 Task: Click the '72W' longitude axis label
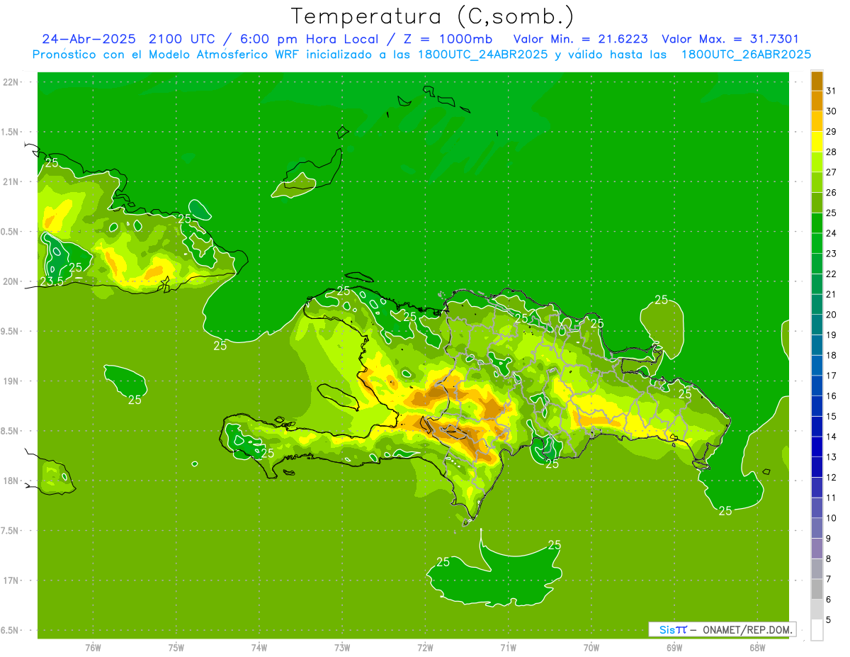(x=425, y=647)
